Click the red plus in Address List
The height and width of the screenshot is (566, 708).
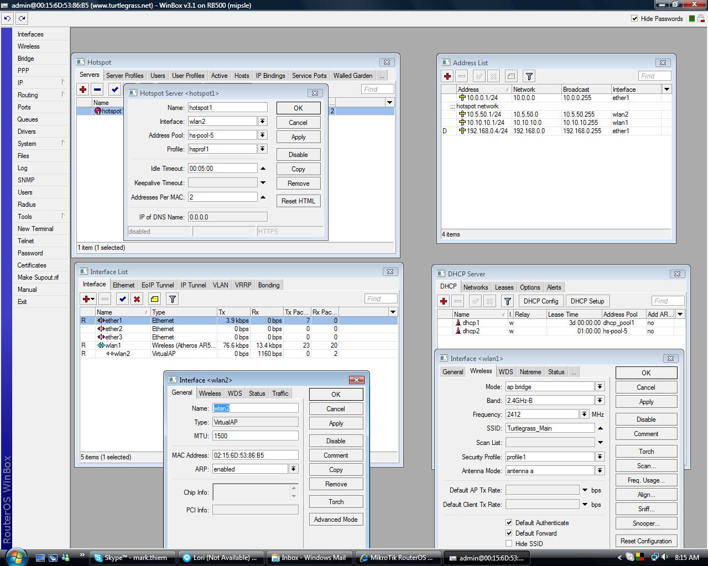click(447, 76)
